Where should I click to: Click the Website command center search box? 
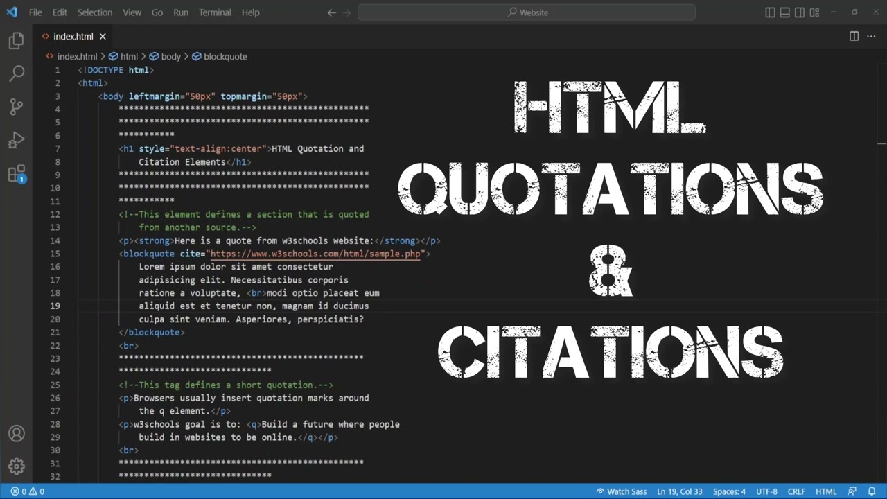[x=527, y=12]
